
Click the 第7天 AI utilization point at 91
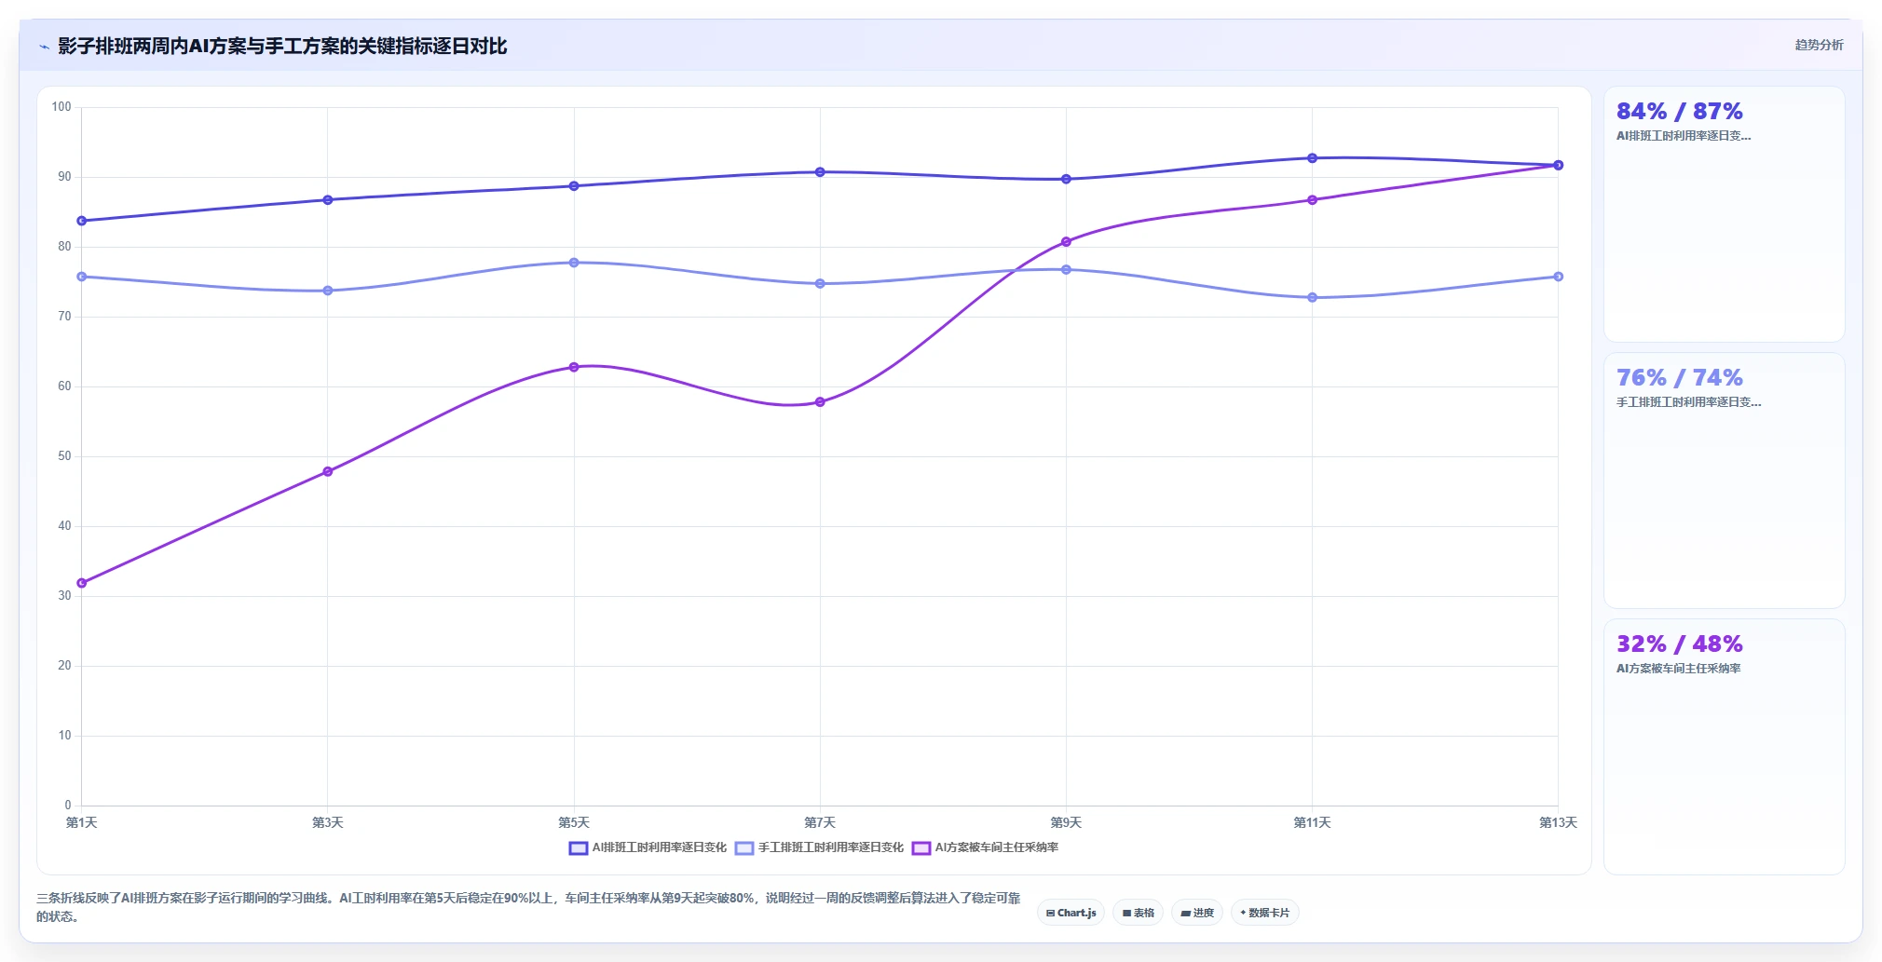point(820,172)
